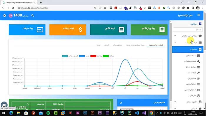Viewport: 206px width, 116px height.
Task: Click the ایجاد فاکتور teal button
Action: (109, 30)
